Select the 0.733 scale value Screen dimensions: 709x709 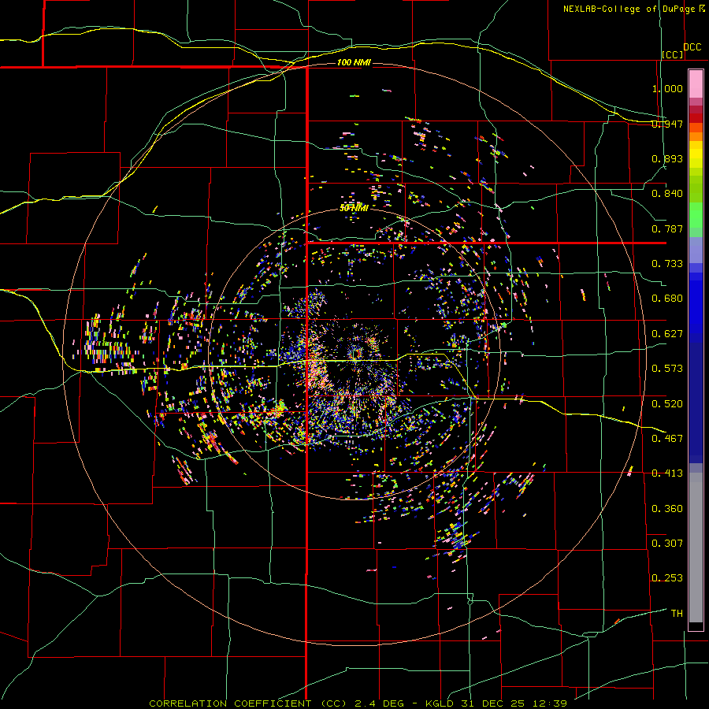(x=667, y=264)
